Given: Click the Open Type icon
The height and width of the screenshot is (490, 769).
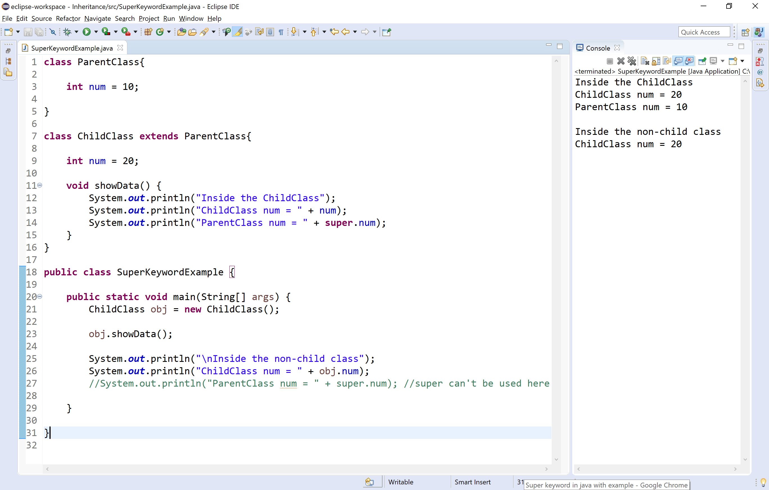Looking at the screenshot, I should tap(181, 32).
